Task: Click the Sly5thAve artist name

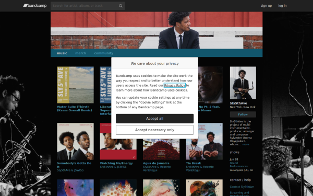Action: (238, 103)
